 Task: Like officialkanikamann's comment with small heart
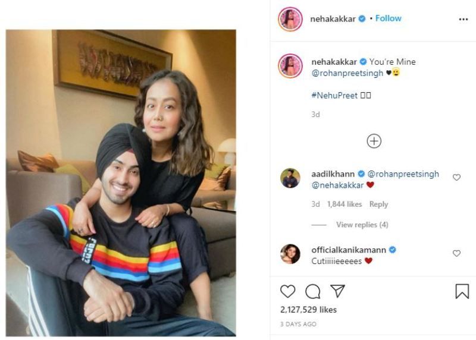pos(456,253)
